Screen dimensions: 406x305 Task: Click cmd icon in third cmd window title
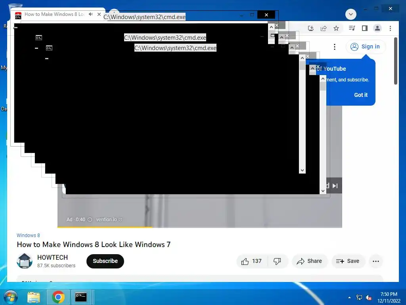[x=49, y=48]
